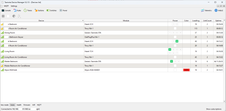The image size is (226, 111).
Task: Click LoadAvg value 115
Action: pyautogui.click(x=196, y=28)
